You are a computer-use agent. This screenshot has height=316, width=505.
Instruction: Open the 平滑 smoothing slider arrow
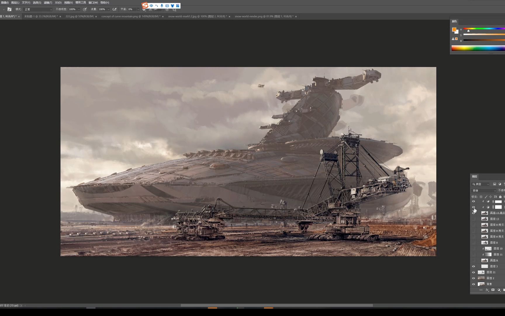(x=138, y=9)
